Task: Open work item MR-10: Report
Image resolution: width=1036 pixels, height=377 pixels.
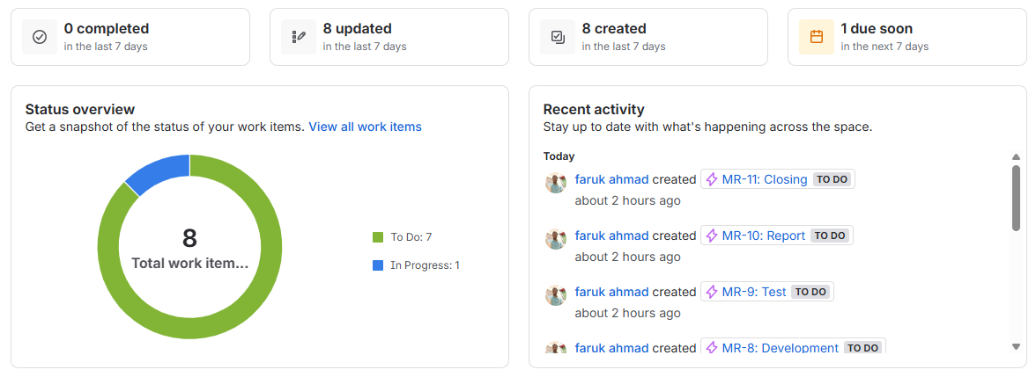Action: click(763, 236)
